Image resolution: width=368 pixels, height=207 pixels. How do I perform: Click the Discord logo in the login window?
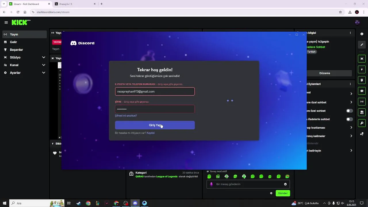tap(82, 43)
